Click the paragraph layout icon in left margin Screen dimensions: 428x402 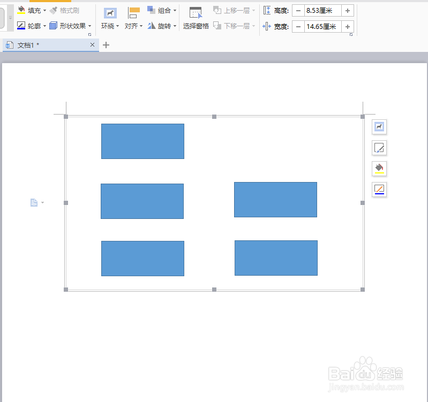pyautogui.click(x=34, y=203)
